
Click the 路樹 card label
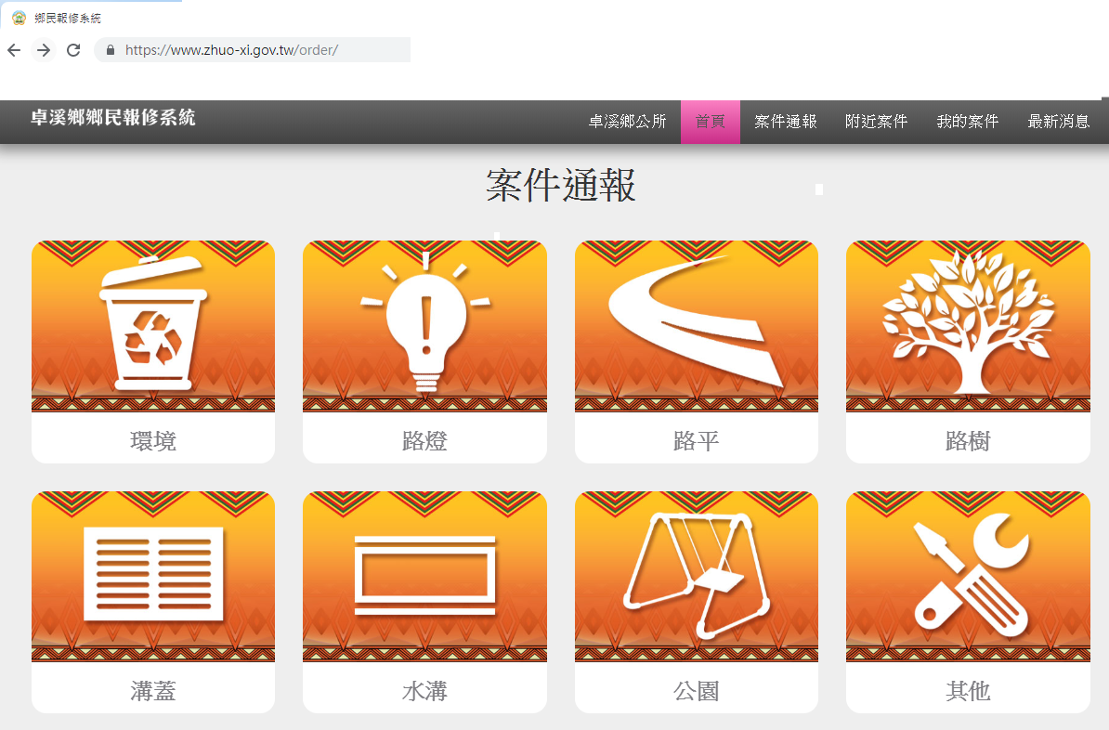[968, 440]
